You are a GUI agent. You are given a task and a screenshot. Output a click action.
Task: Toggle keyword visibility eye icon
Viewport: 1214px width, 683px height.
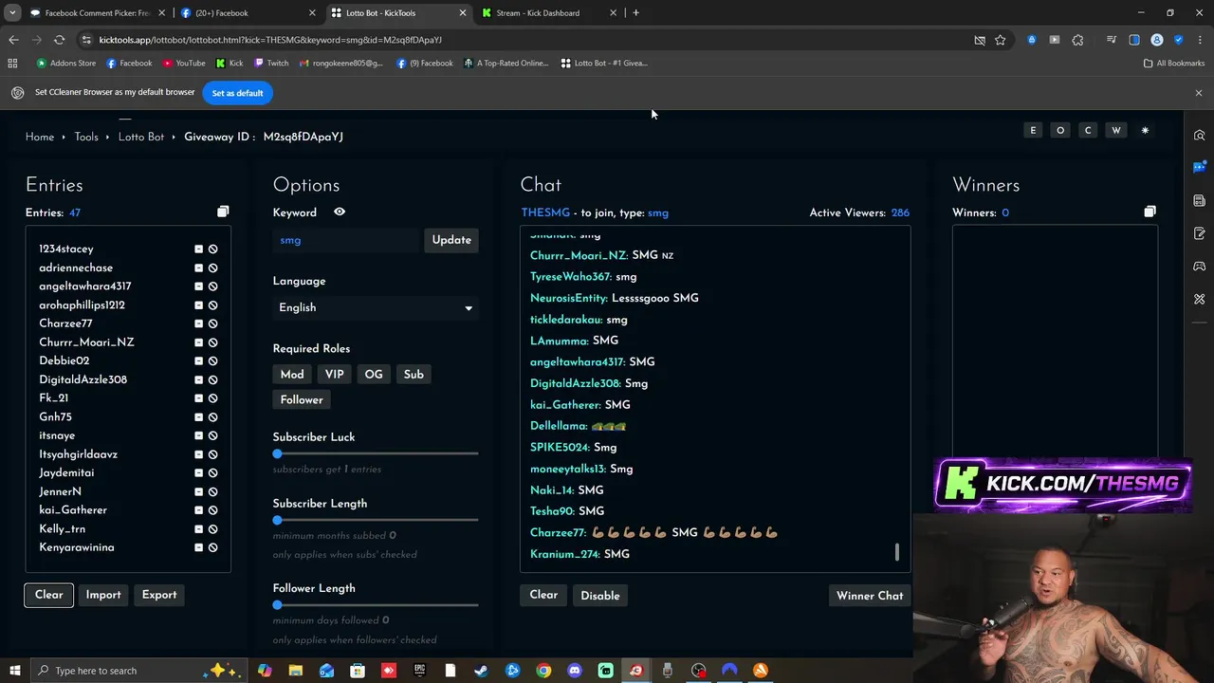point(340,212)
